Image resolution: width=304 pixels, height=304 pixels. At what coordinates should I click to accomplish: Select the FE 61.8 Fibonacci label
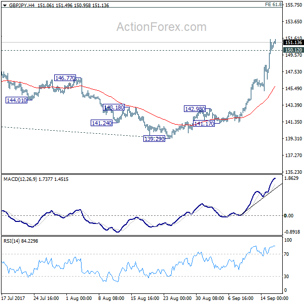pyautogui.click(x=274, y=4)
